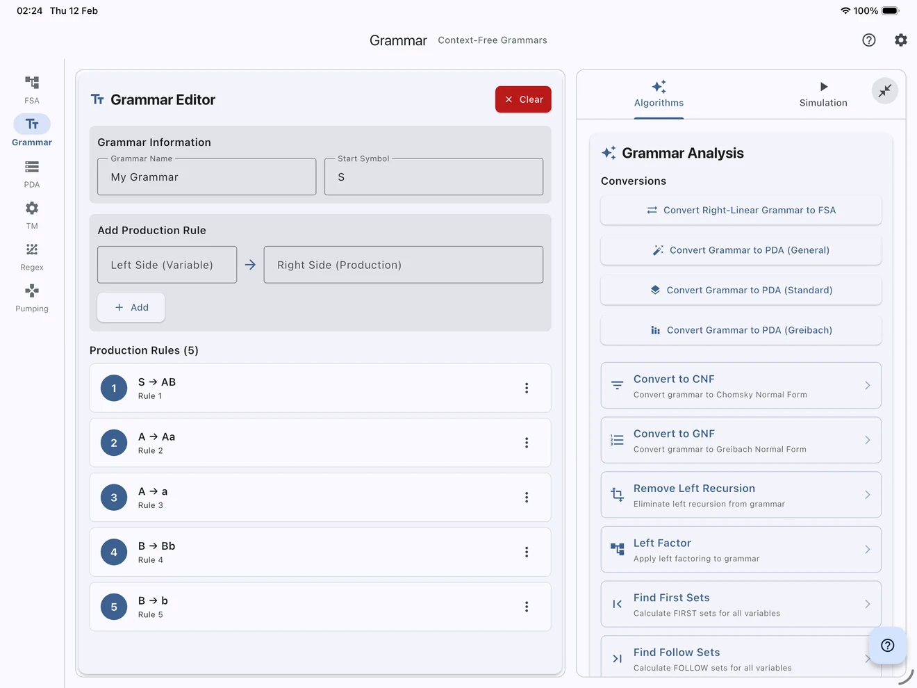
Task: Tap the Wi-Fi indicator in status bar
Action: 845,10
